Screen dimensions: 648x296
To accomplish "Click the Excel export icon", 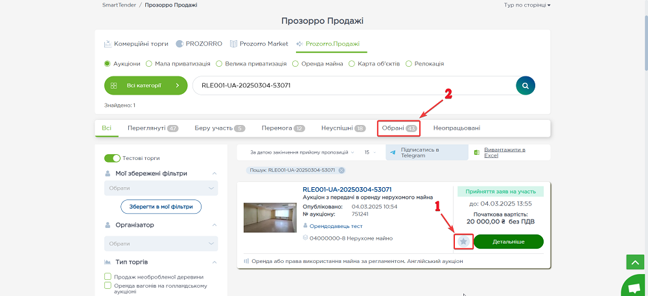I will (x=476, y=153).
